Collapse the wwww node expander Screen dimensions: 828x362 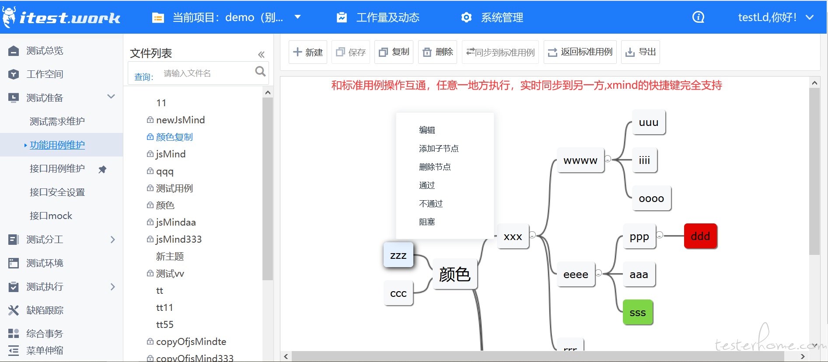[x=608, y=159]
